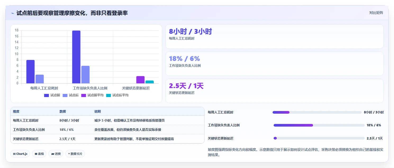This screenshot has width=394, height=168.
Task: Toggle the 试点前平均 legend entry
Action: pos(92,95)
